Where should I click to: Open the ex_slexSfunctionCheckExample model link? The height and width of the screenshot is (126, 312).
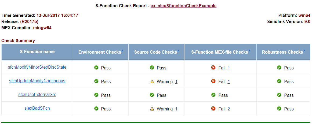[183, 6]
